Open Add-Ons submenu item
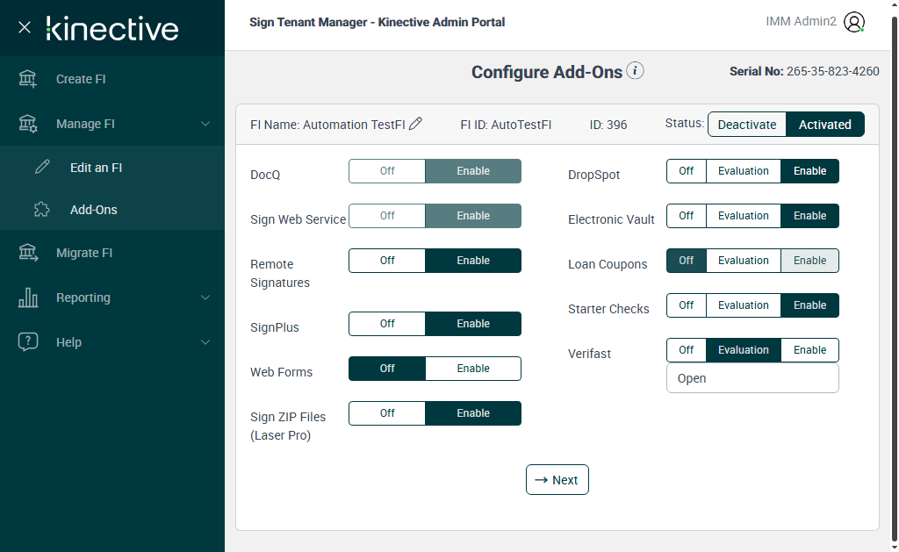The image size is (899, 552). coord(112,210)
